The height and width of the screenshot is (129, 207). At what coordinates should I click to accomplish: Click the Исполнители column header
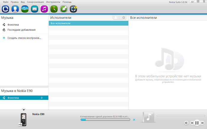click(61, 18)
